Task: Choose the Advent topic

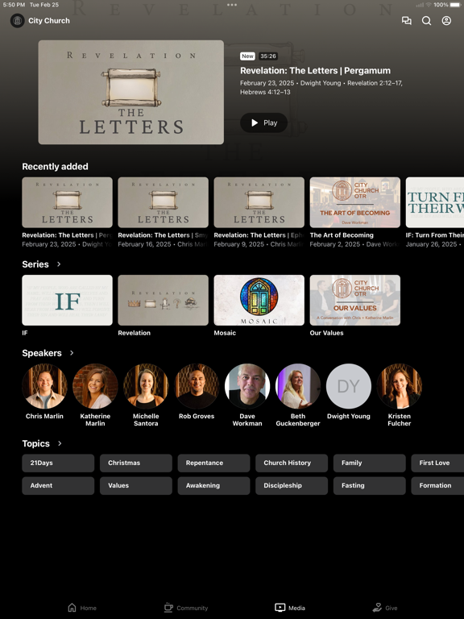Action: [x=58, y=485]
